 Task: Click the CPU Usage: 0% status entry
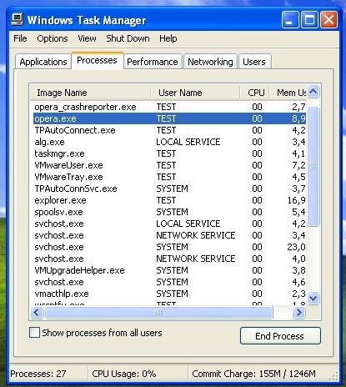tap(123, 374)
